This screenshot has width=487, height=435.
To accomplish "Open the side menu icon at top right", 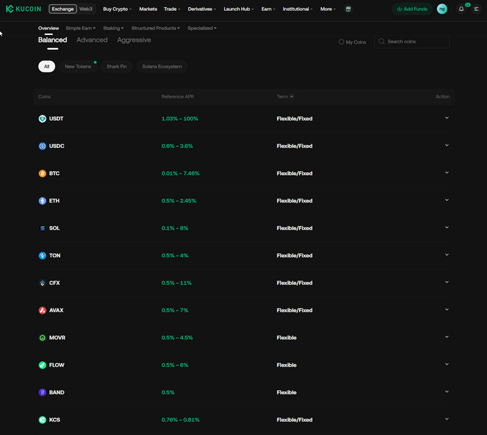I will (476, 9).
